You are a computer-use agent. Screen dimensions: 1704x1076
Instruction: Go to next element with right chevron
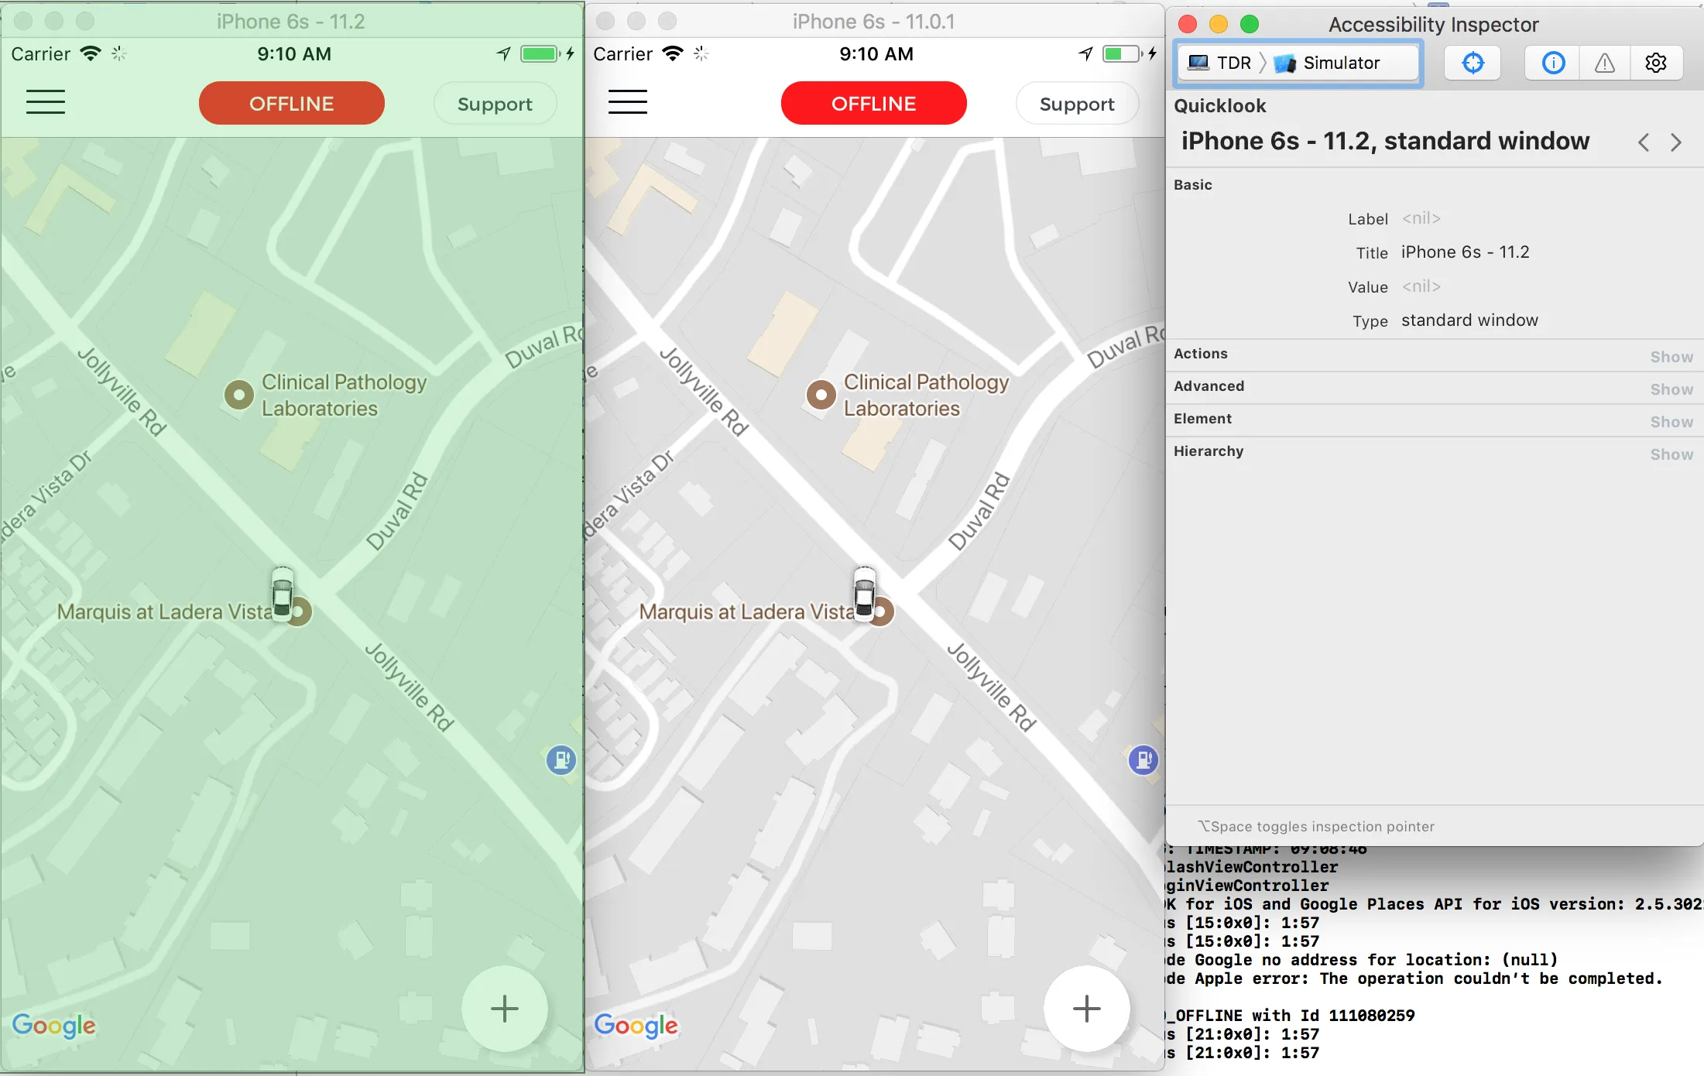pos(1676,142)
